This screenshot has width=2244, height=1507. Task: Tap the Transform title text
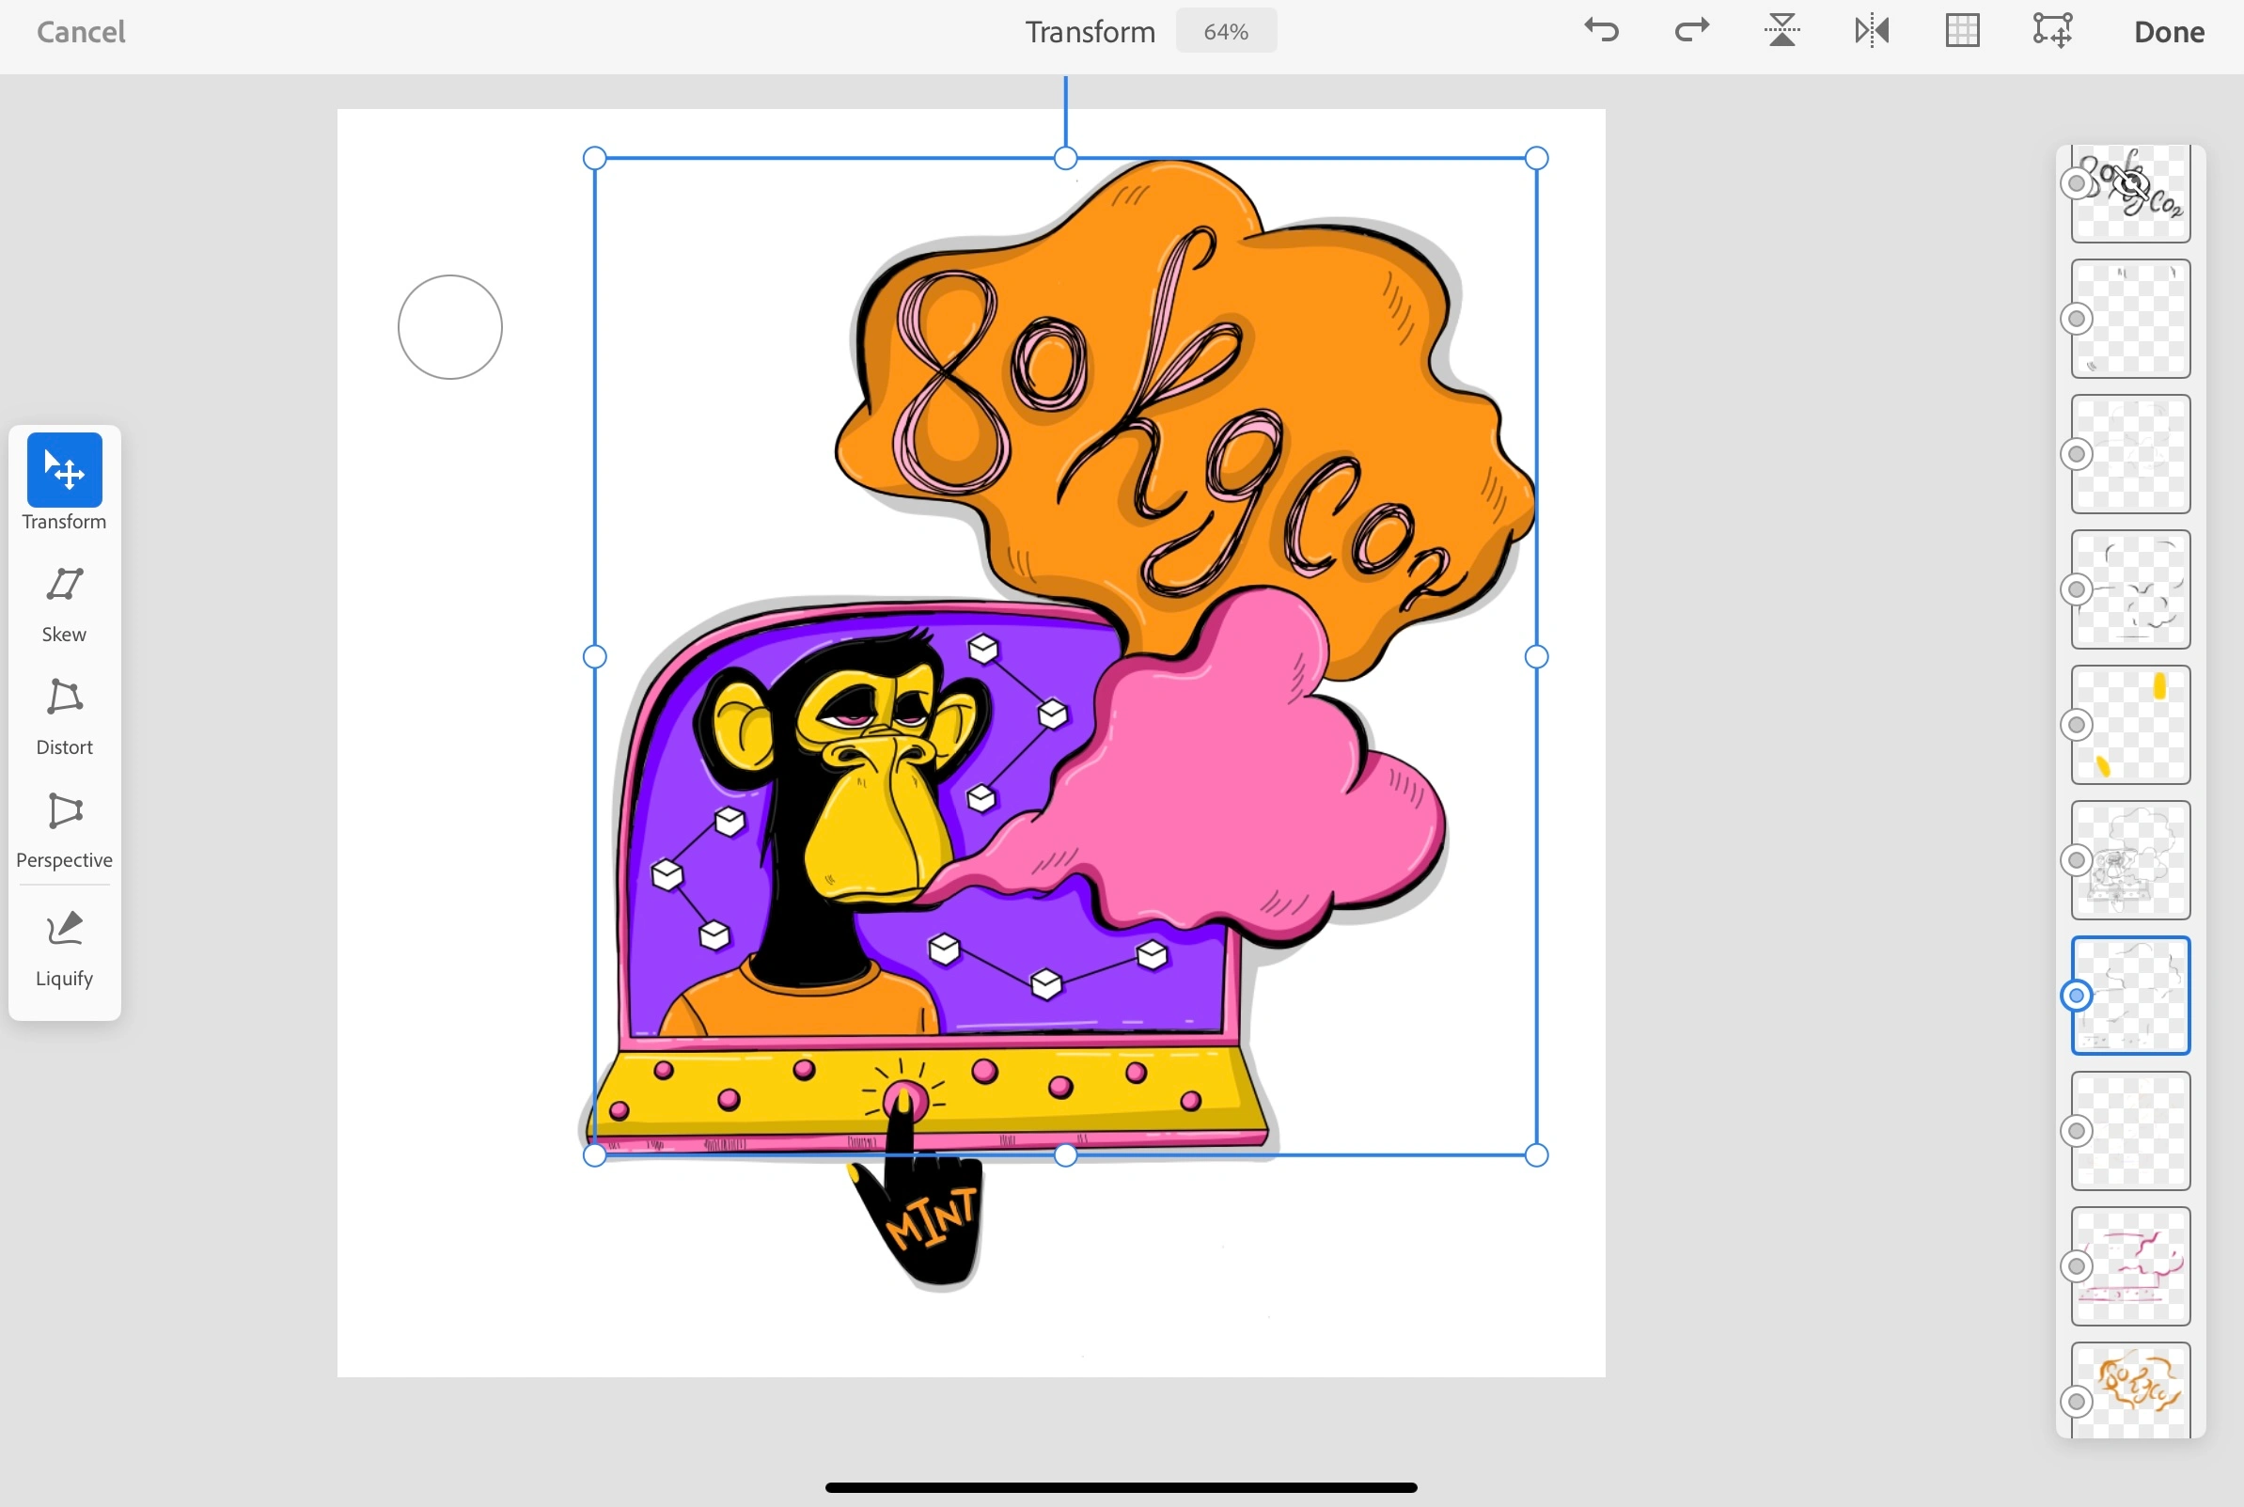point(1090,32)
